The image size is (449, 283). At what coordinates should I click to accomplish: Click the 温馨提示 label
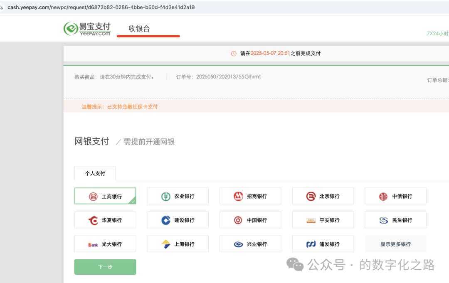92,107
